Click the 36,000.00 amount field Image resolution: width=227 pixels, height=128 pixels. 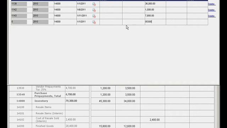pos(155,4)
